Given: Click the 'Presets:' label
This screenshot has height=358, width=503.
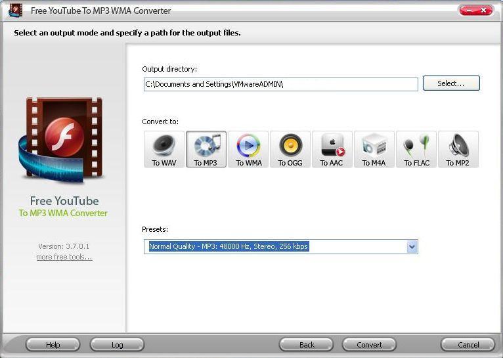Looking at the screenshot, I should pyautogui.click(x=155, y=229).
